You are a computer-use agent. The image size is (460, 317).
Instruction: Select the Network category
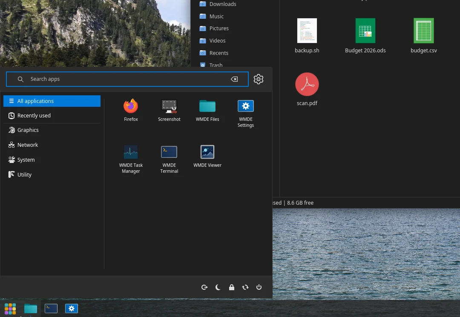[52, 145]
